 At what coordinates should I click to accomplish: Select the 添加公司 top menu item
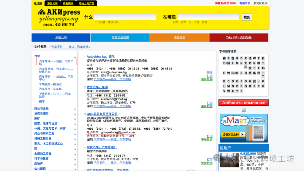52,3
